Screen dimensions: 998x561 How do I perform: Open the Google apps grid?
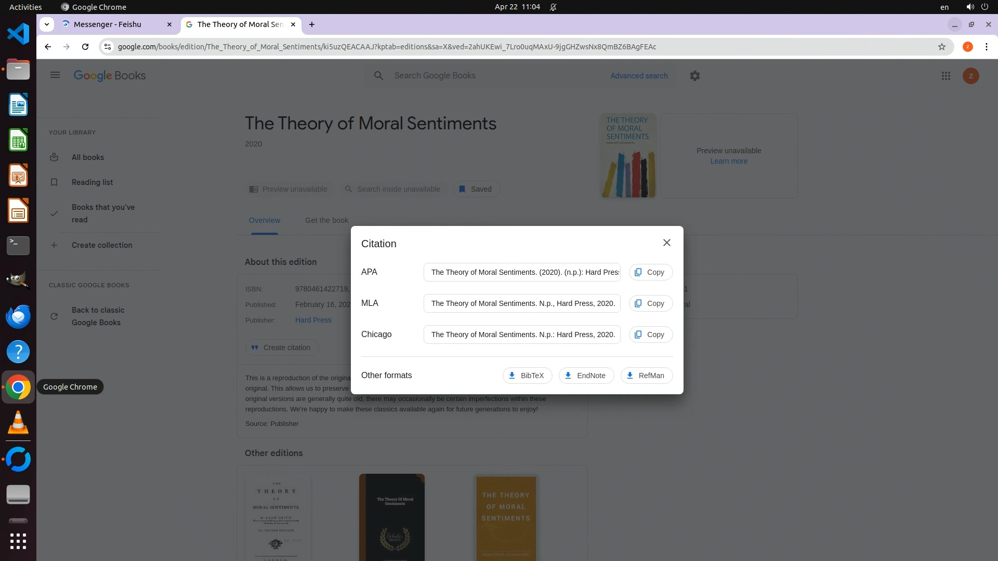[x=946, y=76]
